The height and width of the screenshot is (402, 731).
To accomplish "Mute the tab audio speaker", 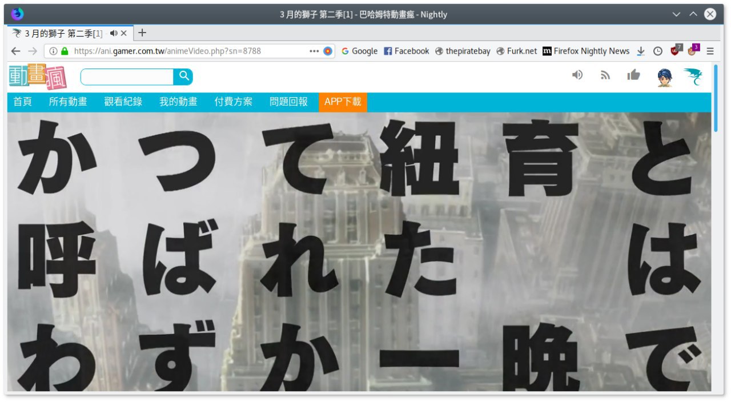I will click(x=114, y=33).
